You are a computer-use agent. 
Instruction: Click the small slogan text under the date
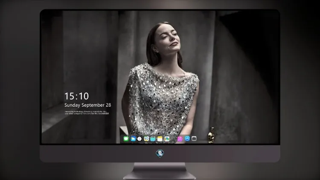tap(87, 113)
